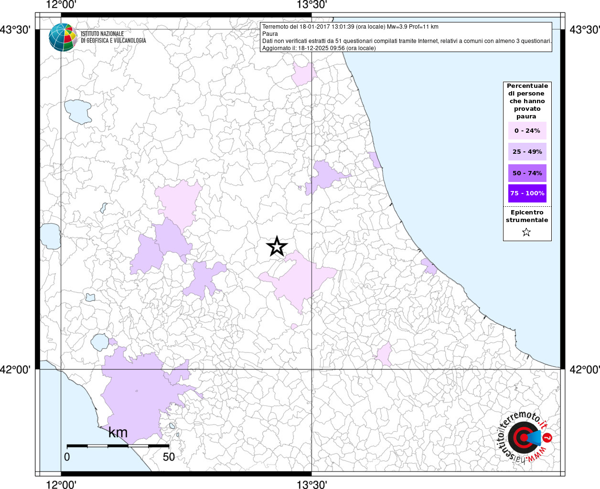Click the km scale bar
Image resolution: width=600 pixels, height=489 pixels.
pyautogui.click(x=118, y=446)
